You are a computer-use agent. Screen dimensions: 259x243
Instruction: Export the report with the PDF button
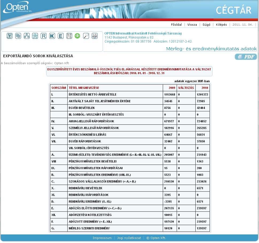(246, 57)
